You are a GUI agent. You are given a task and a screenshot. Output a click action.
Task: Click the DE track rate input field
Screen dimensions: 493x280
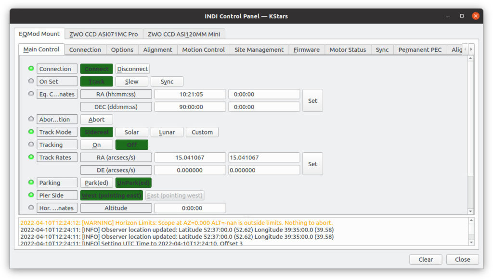click(264, 170)
